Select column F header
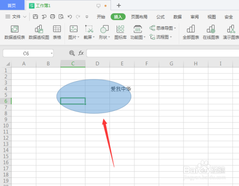This screenshot has height=186, width=239. click(x=147, y=64)
